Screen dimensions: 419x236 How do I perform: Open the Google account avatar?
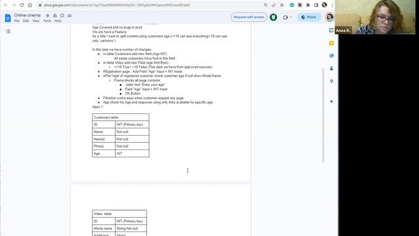pyautogui.click(x=329, y=17)
